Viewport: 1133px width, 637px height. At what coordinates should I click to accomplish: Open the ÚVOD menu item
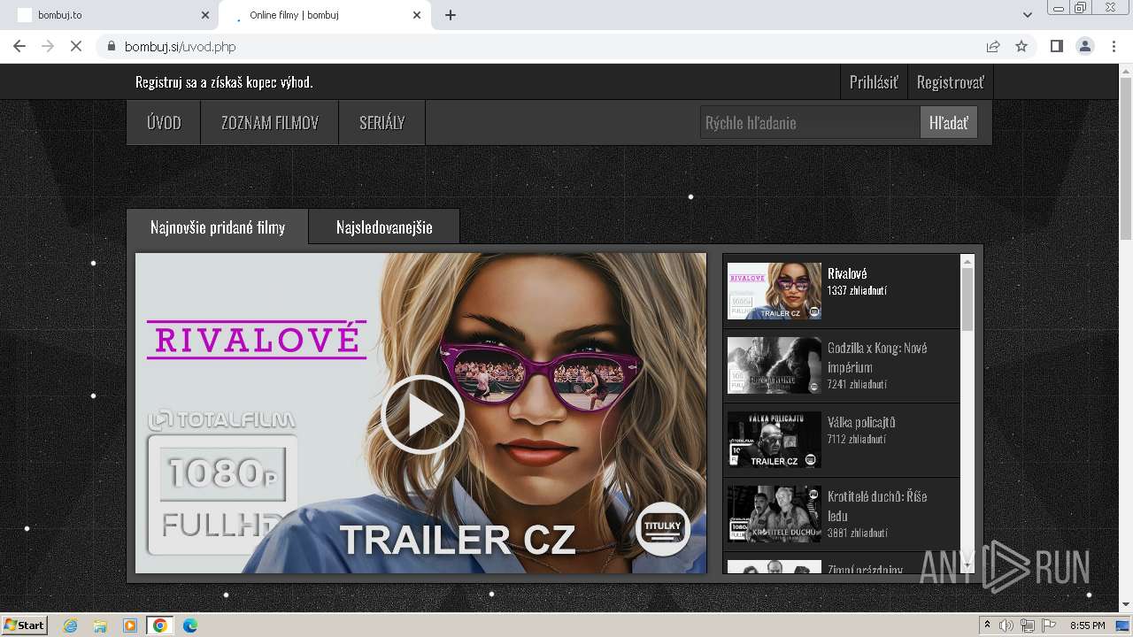164,123
